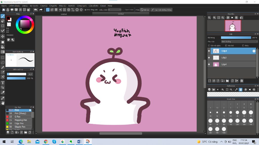Click the Redo arrow in the toolbar
Screen dimensions: 259x145
pos(41,10)
